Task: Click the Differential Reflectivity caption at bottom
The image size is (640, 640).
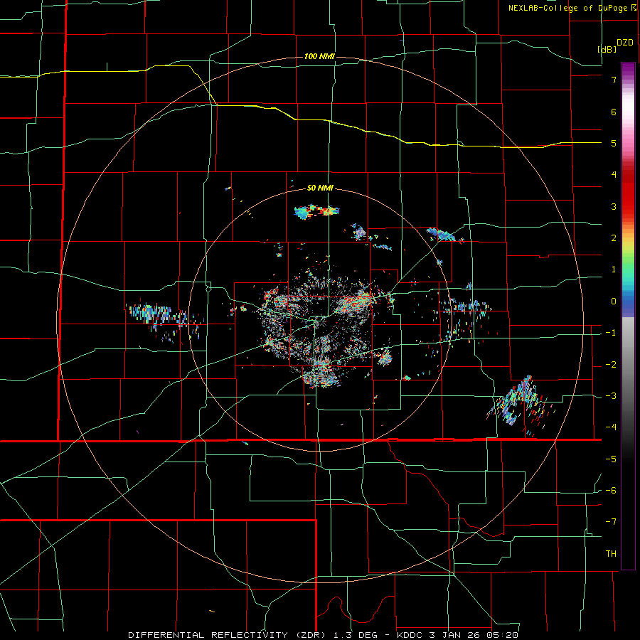Action: (x=323, y=635)
